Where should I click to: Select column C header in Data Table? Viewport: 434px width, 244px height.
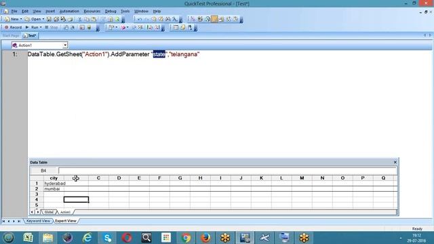click(x=98, y=178)
